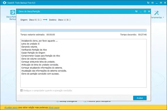
Task: Select the Disco/Partição Backup icon
Action: pos(13,12)
